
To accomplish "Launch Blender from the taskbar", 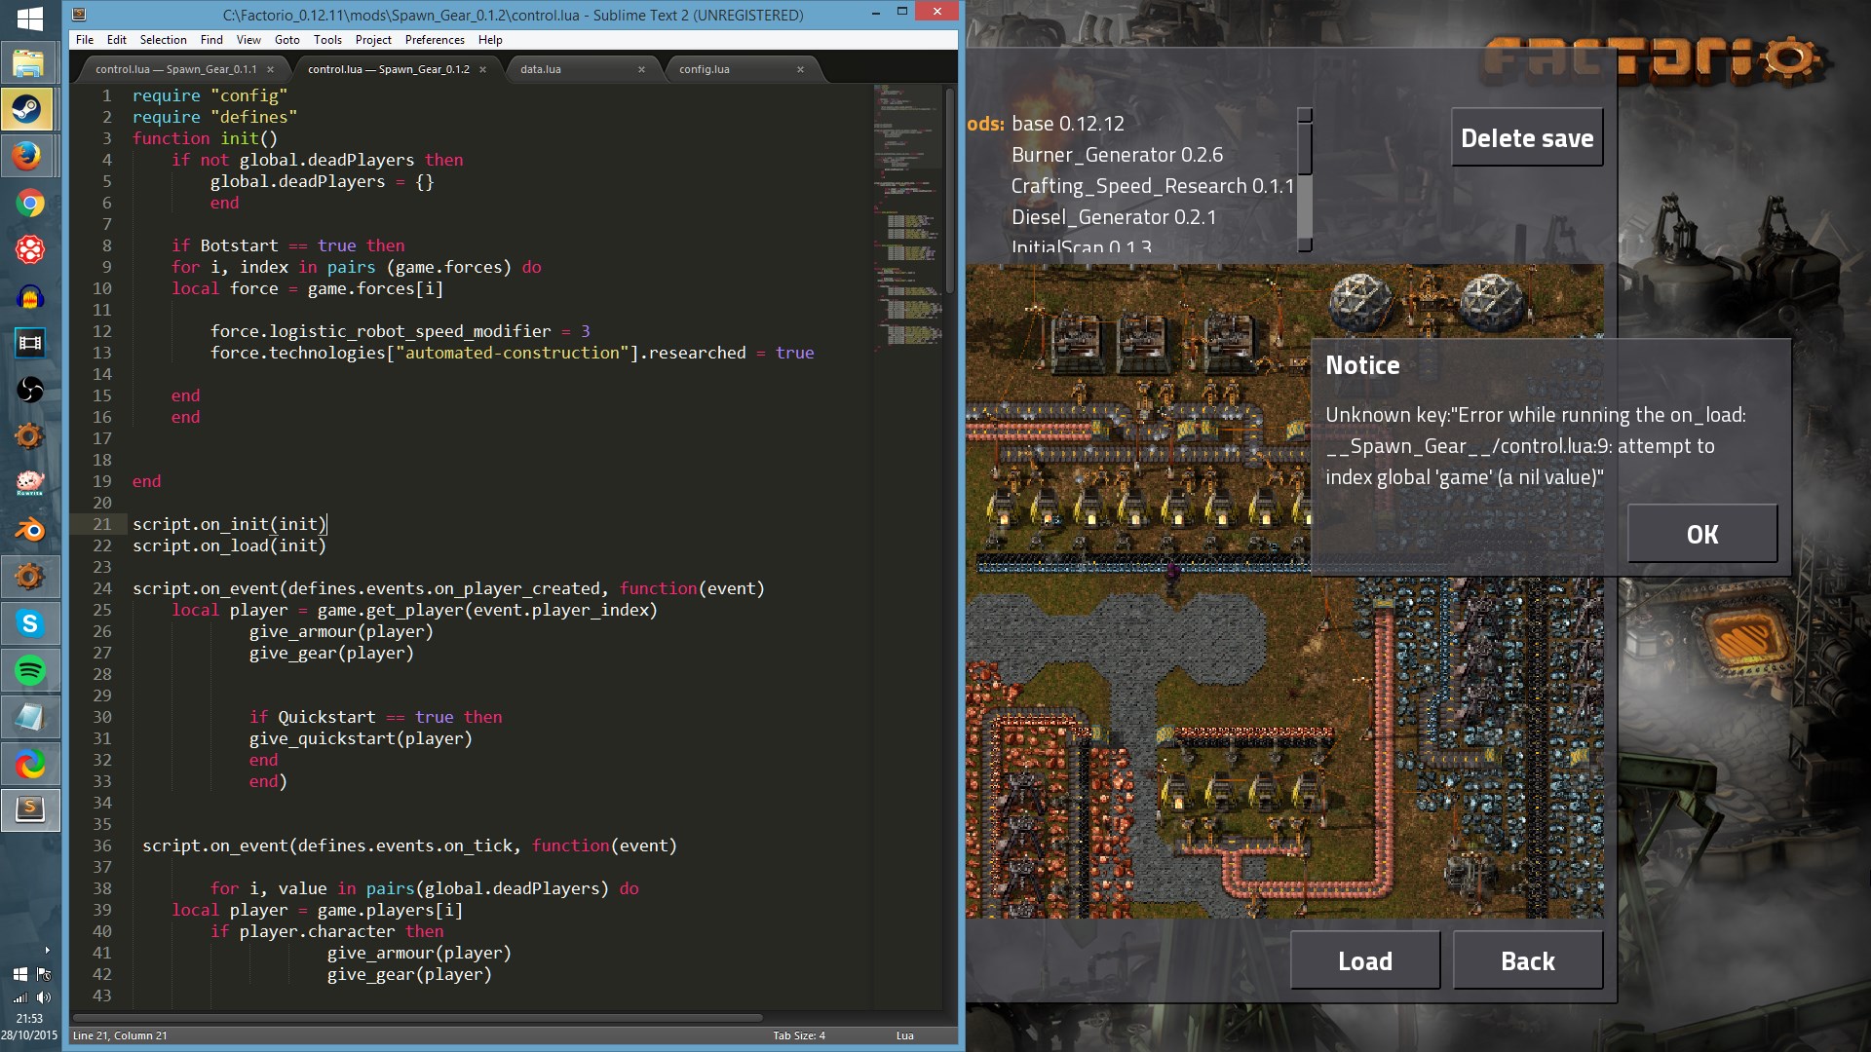I will [29, 530].
